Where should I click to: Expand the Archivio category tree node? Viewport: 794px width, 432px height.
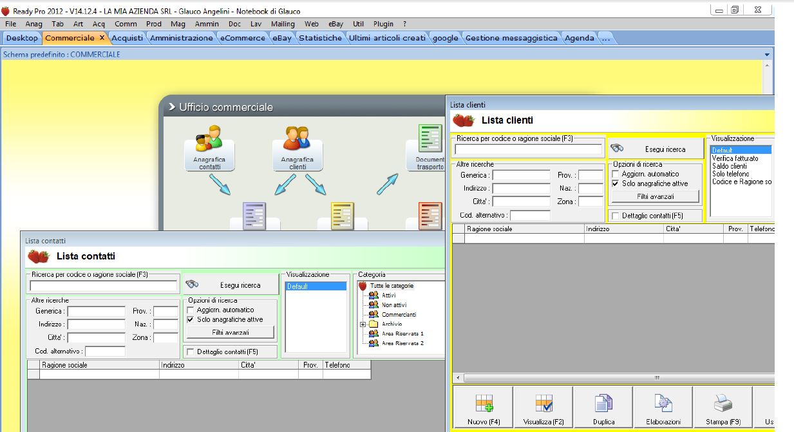[363, 324]
